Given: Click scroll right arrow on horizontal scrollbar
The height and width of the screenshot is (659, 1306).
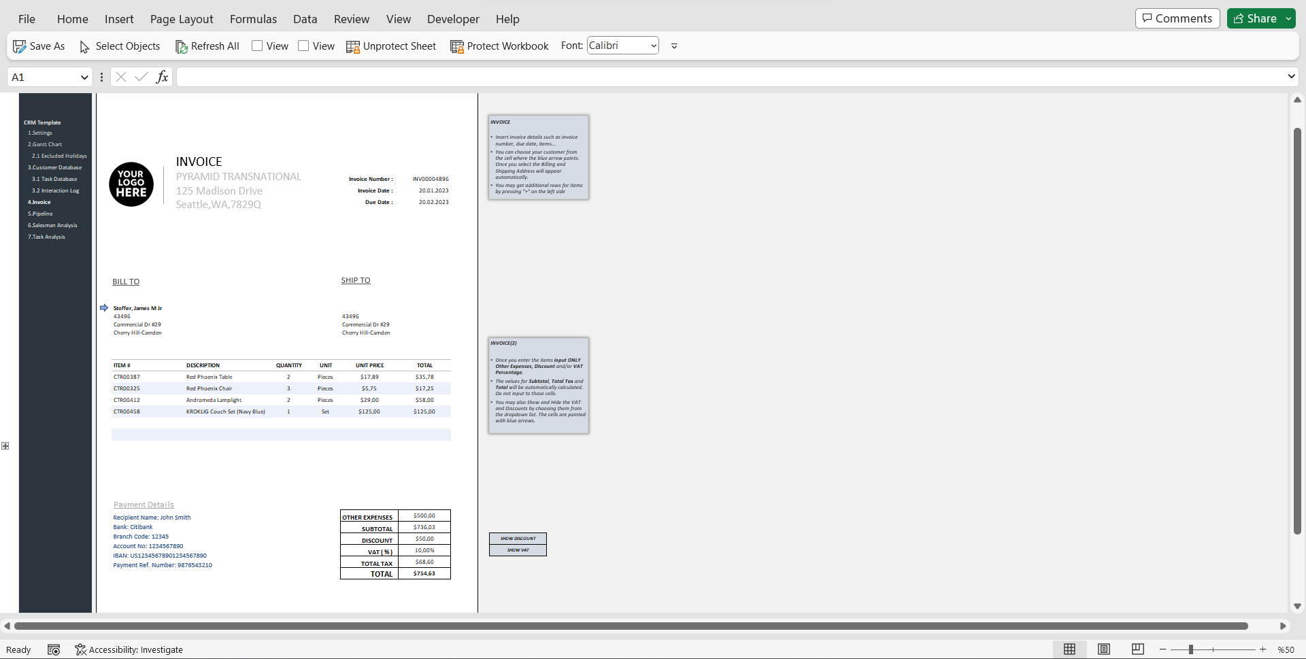Looking at the screenshot, I should tap(1283, 626).
